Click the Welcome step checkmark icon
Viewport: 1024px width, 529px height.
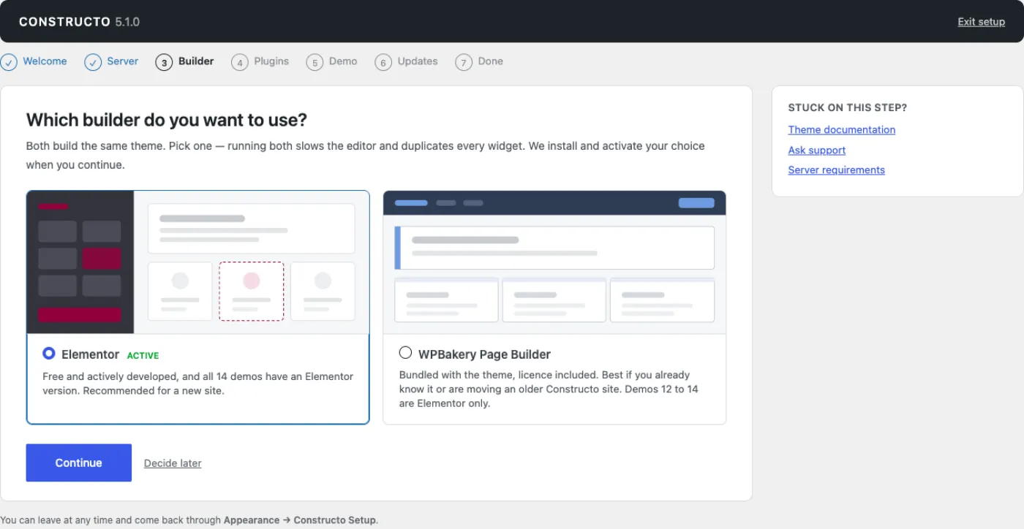[9, 62]
